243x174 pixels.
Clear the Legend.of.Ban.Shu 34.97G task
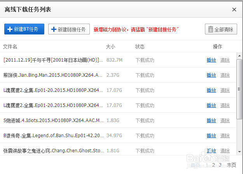225,136
